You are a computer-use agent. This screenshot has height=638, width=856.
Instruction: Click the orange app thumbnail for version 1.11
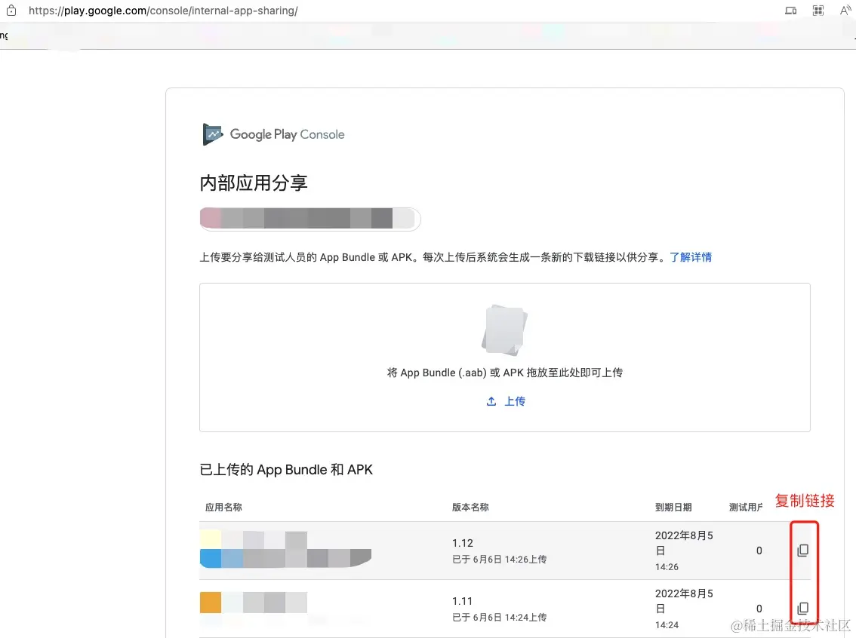tap(211, 601)
